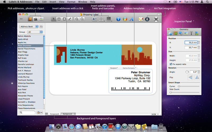Select the Address Book source icon

30,19
